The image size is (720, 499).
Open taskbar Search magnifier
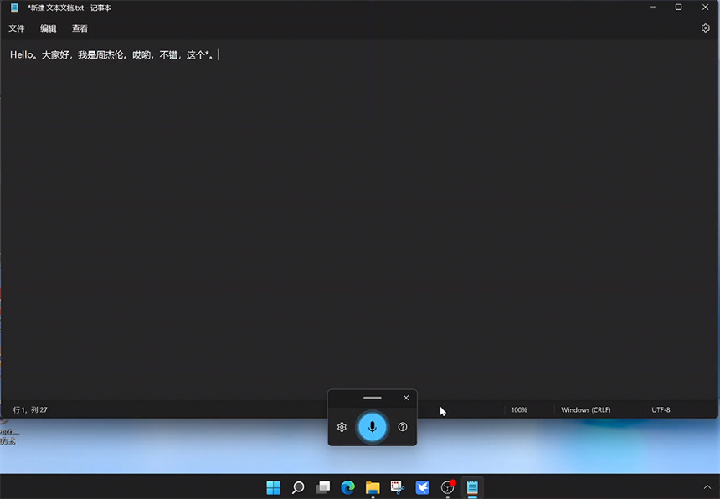pos(298,487)
